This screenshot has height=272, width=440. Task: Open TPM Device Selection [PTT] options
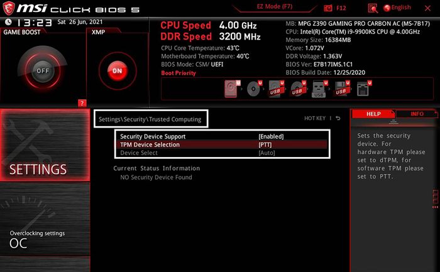coord(223,144)
